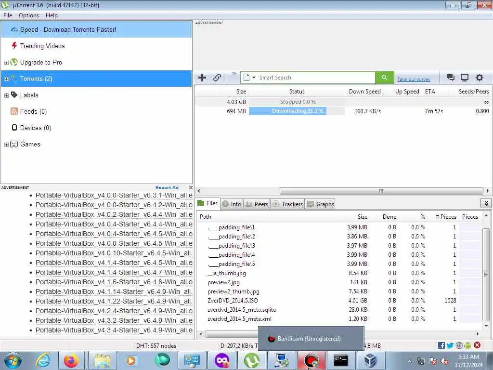Viewport: 493px width, 370px height.
Task: Open VirtualBox cube taskbar icon
Action: pos(370,360)
